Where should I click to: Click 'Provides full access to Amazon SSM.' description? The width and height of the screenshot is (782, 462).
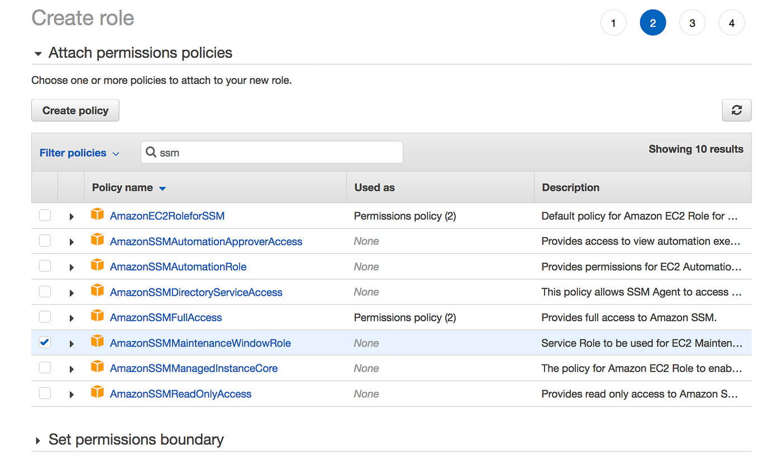pos(629,317)
